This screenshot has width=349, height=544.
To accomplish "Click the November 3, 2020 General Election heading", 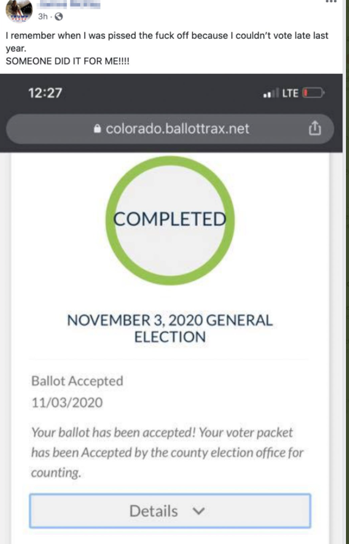I will [x=170, y=329].
